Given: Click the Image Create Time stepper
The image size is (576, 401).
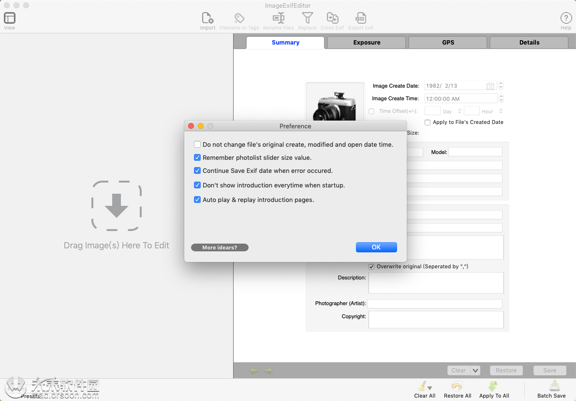Looking at the screenshot, I should click(501, 99).
